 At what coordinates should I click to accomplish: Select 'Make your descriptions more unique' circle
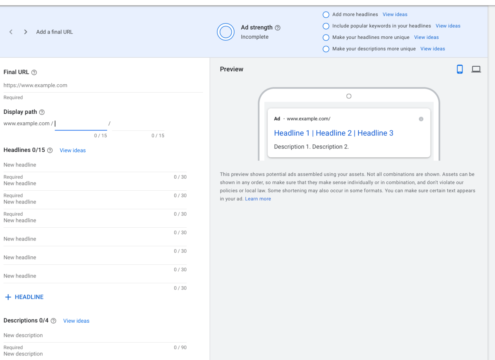tap(326, 49)
